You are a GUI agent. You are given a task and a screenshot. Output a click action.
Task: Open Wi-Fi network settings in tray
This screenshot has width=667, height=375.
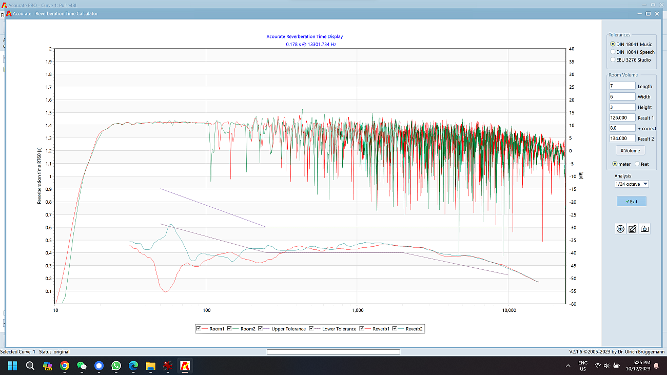(x=598, y=366)
